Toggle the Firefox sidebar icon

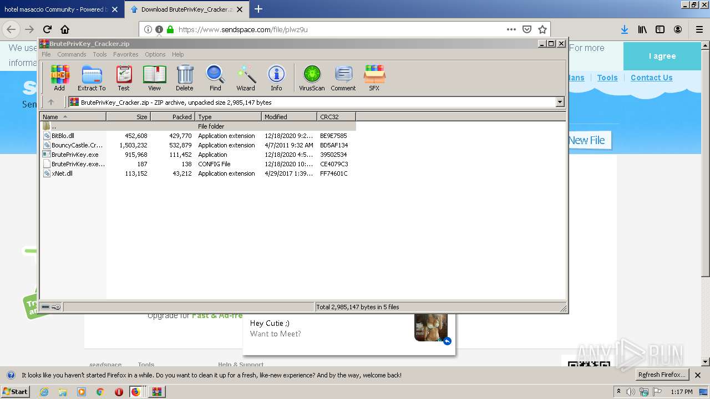point(660,29)
